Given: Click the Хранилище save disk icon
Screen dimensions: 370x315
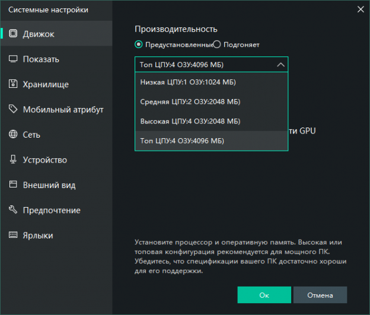Looking at the screenshot, I should pyautogui.click(x=13, y=84).
